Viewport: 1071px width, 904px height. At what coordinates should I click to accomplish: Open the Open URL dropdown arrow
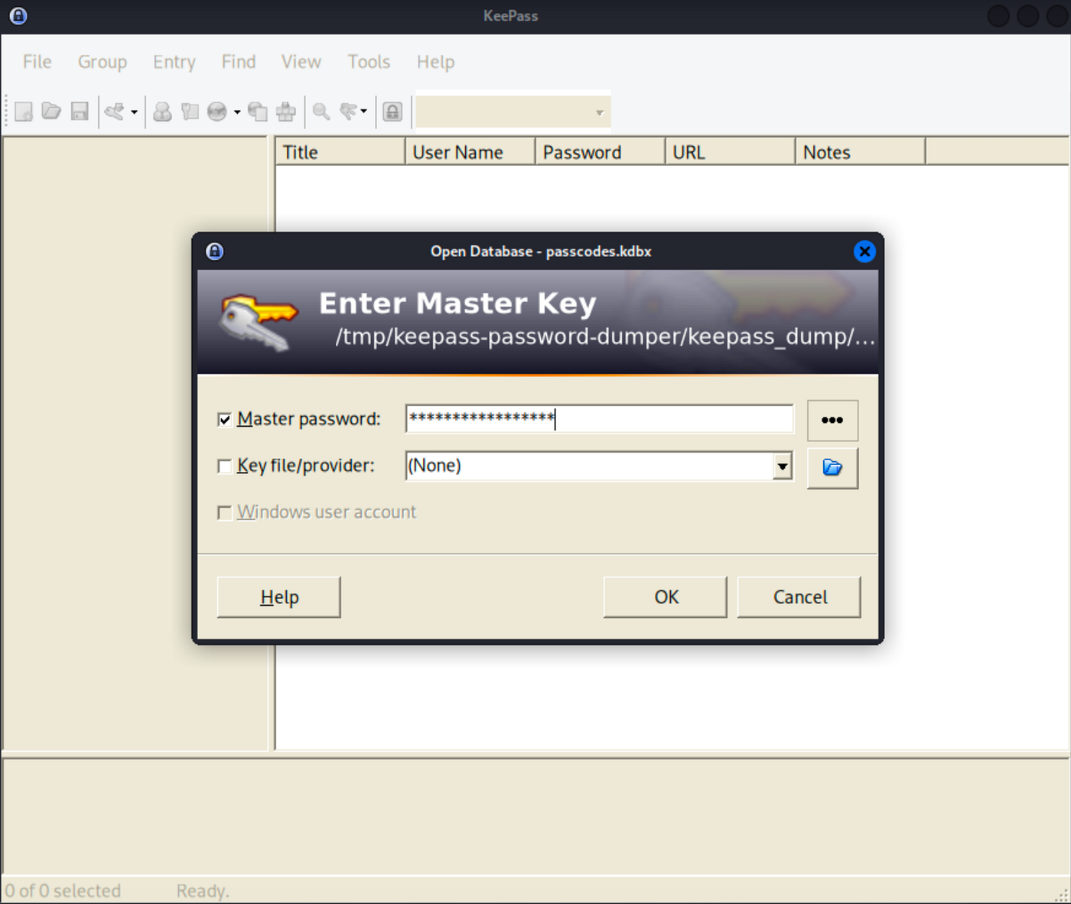[x=237, y=112]
